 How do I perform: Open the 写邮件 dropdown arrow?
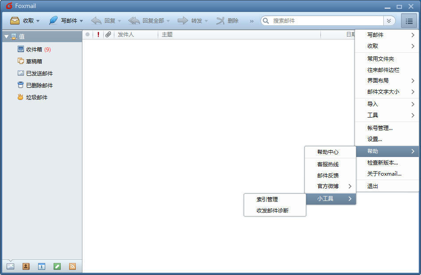click(x=81, y=20)
